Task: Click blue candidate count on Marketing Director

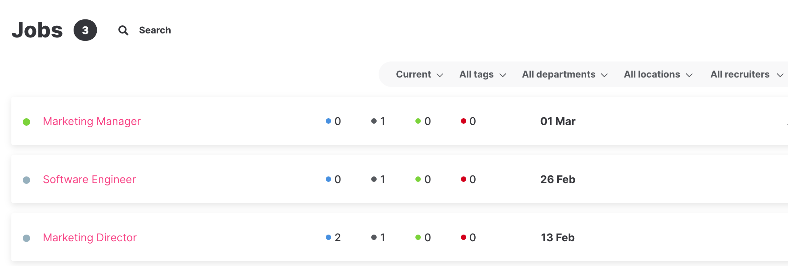Action: (333, 238)
